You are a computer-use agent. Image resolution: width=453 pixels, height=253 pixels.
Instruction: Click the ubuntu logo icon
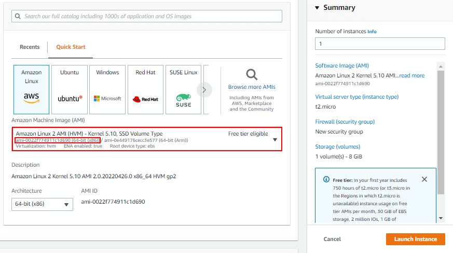point(70,99)
